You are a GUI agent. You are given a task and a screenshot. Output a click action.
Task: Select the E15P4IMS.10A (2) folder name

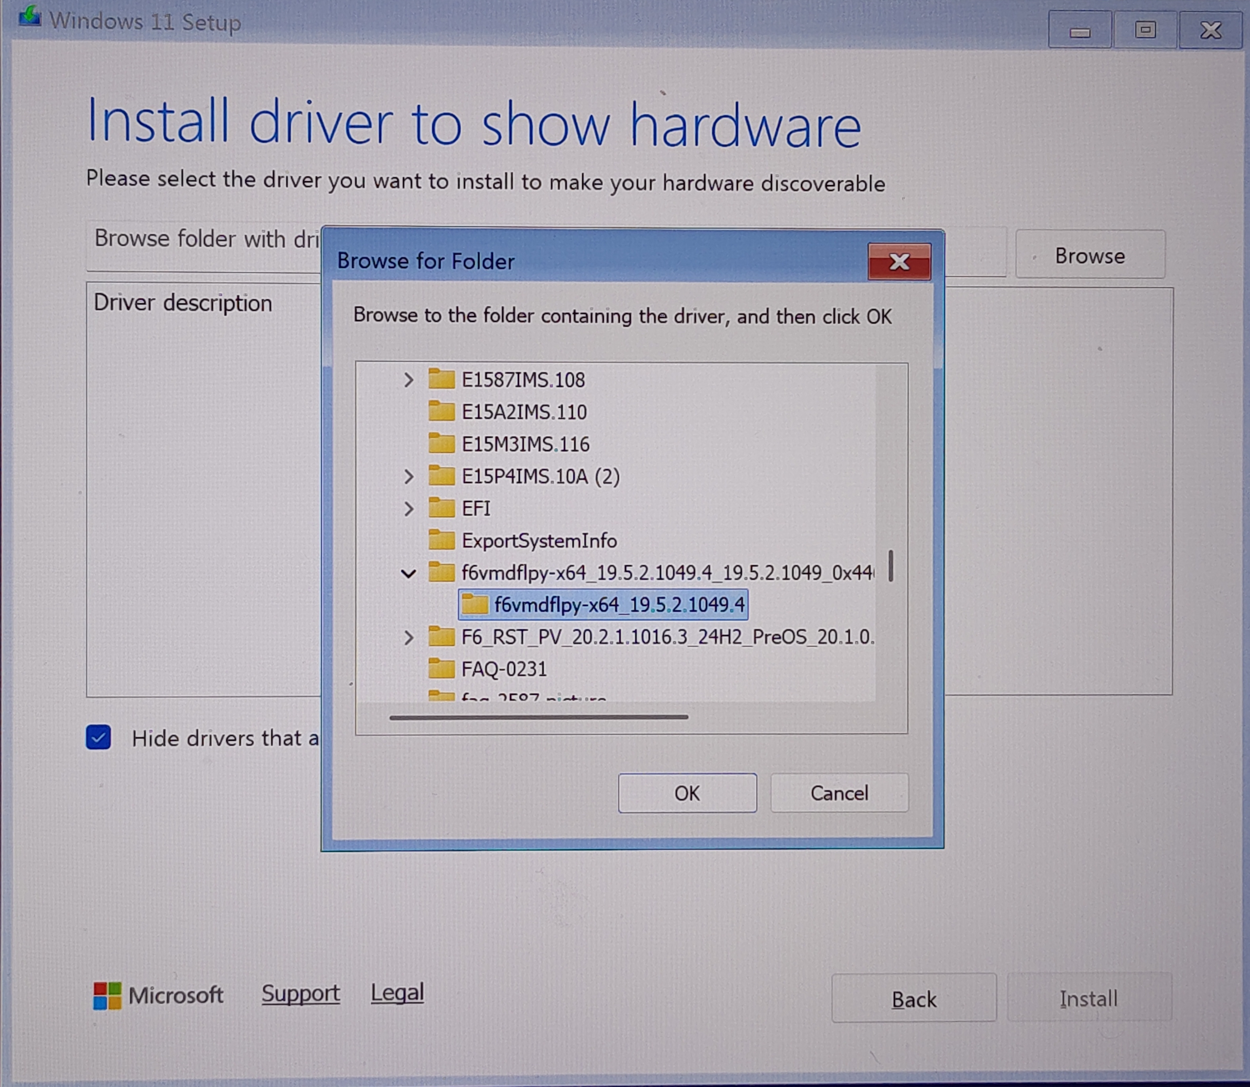tap(541, 476)
